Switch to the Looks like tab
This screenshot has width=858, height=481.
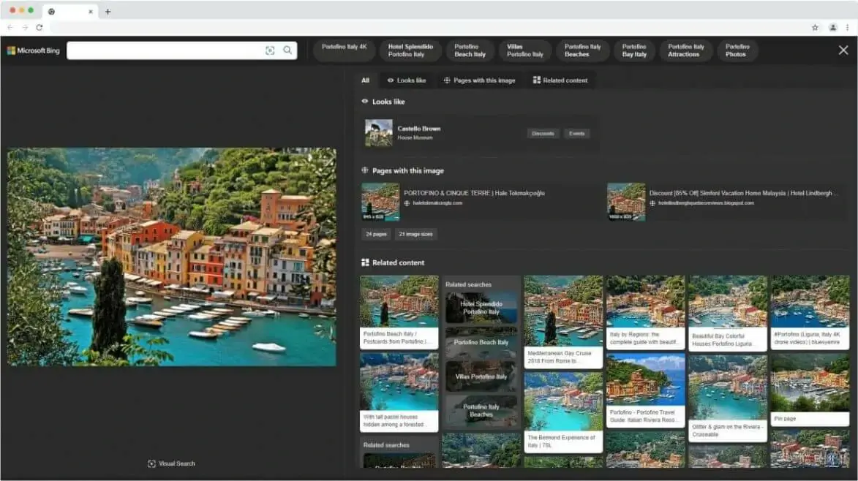pos(407,80)
